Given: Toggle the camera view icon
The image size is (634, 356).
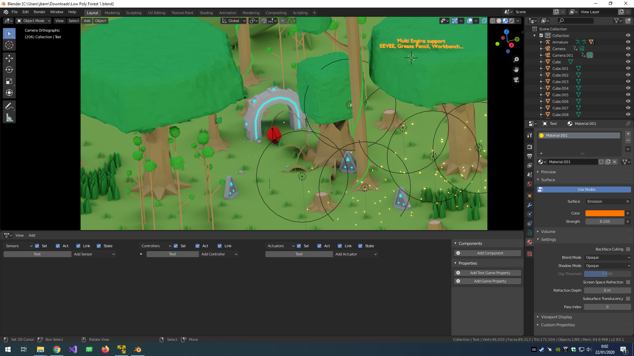Looking at the screenshot, I should [x=516, y=80].
